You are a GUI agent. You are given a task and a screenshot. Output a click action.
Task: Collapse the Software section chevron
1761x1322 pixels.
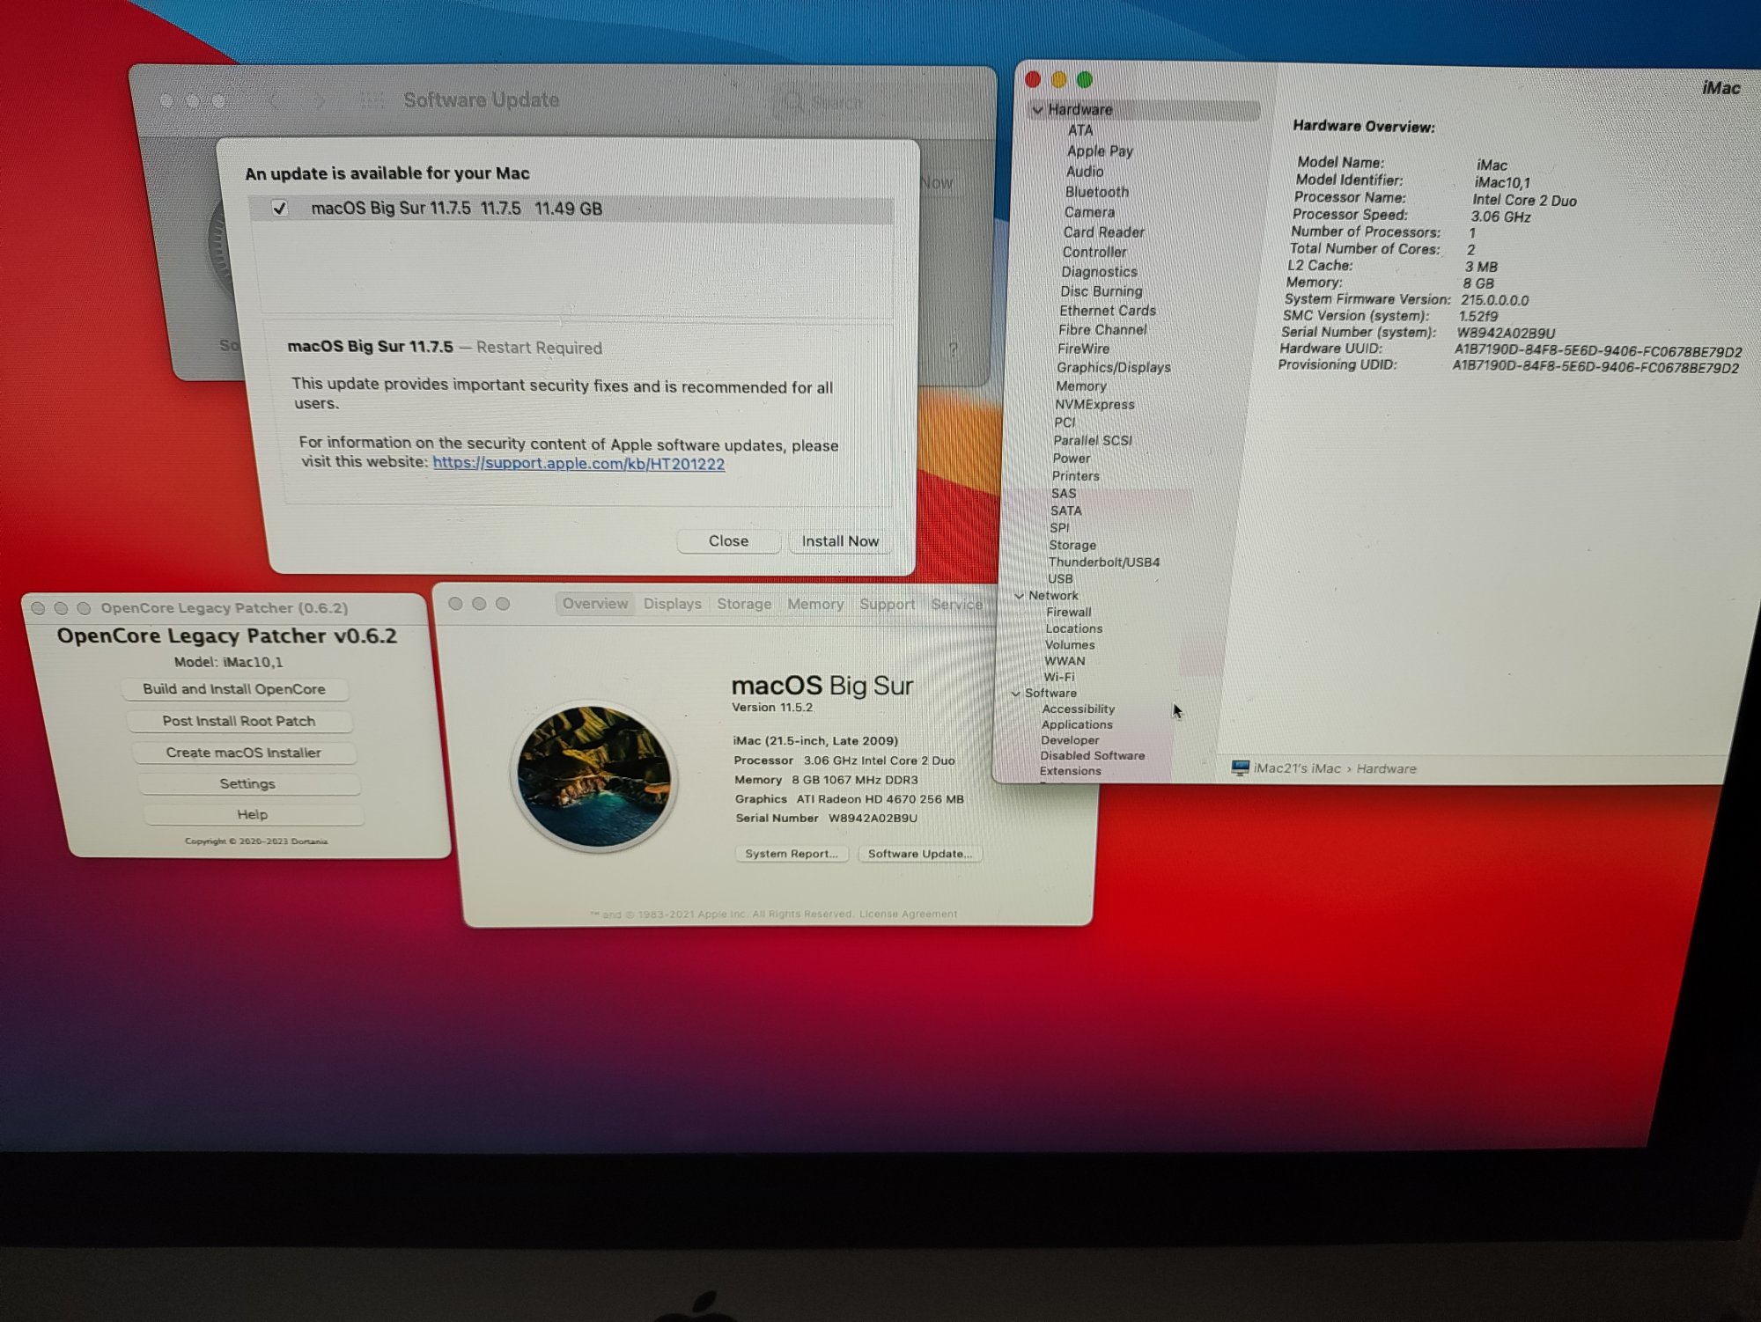click(x=1016, y=694)
